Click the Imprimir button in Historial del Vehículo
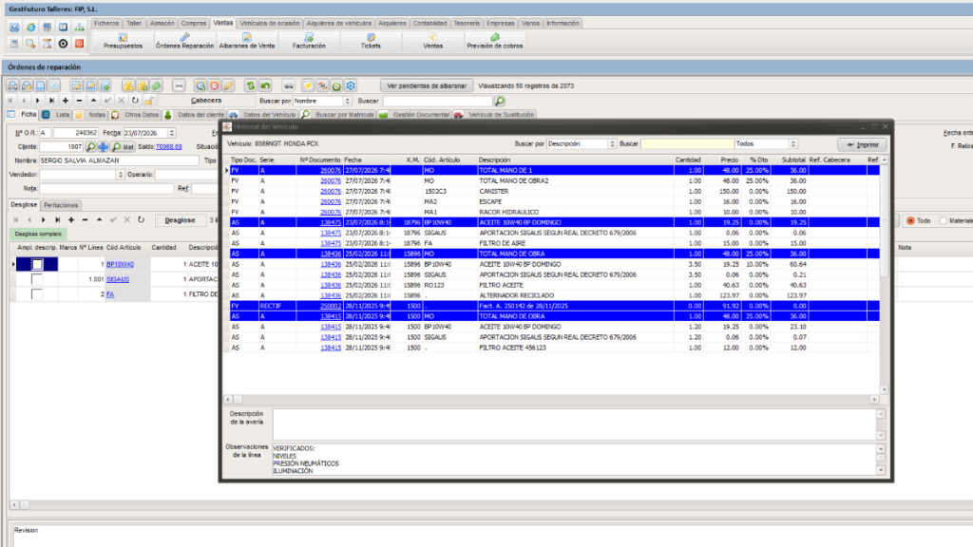The width and height of the screenshot is (973, 547). click(x=863, y=144)
